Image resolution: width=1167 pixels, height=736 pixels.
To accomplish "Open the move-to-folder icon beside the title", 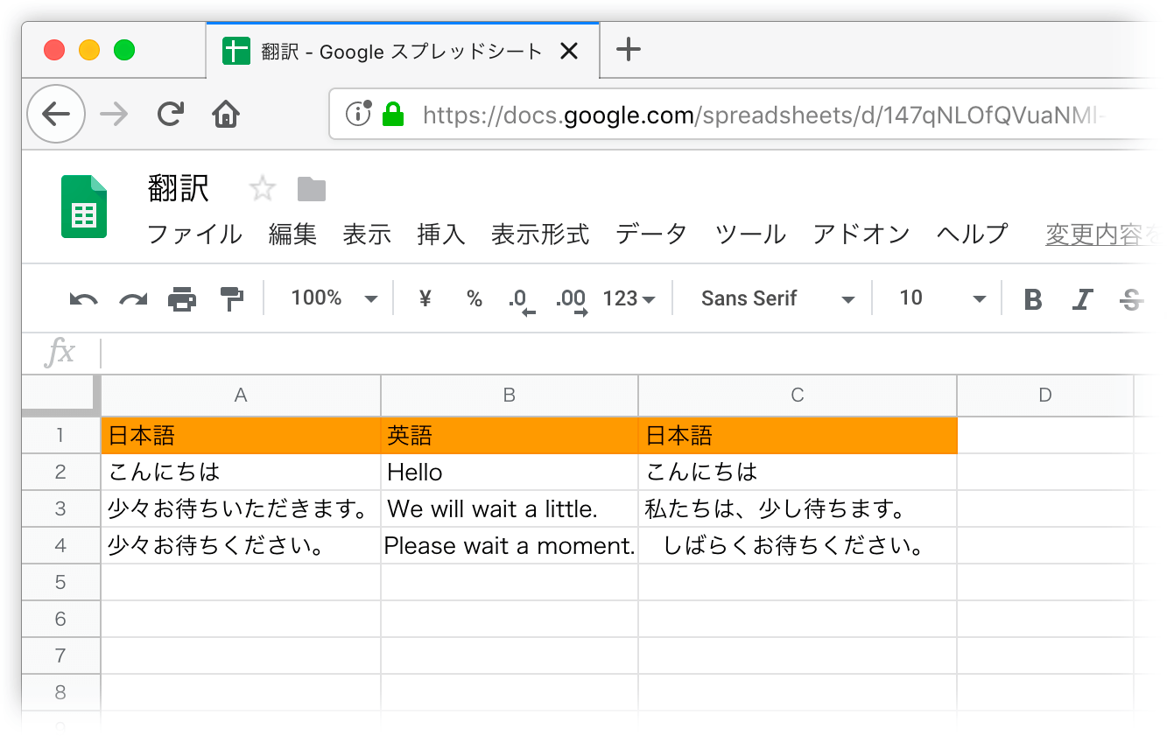I will click(311, 189).
